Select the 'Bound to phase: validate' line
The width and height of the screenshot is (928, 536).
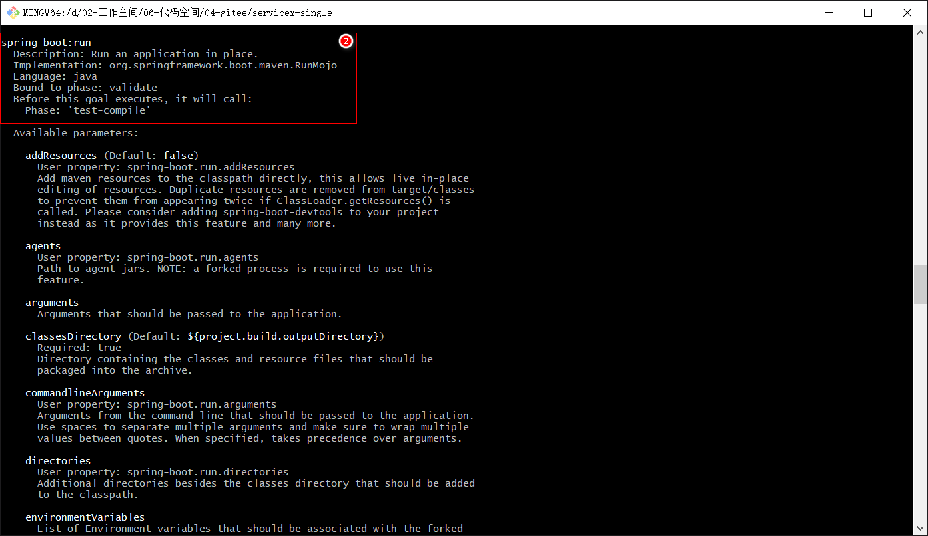(87, 87)
